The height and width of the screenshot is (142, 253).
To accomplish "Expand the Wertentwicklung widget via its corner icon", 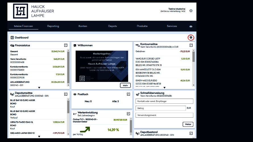I will (128, 114).
